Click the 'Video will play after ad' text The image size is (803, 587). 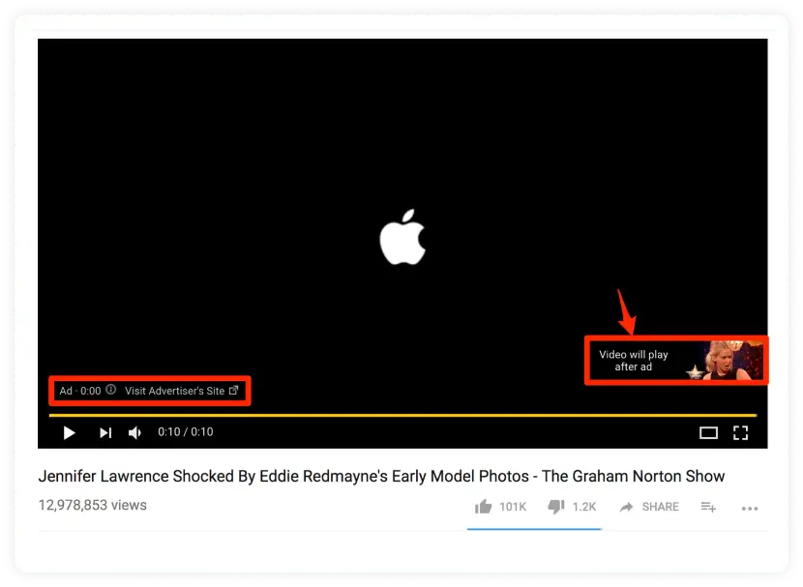634,361
